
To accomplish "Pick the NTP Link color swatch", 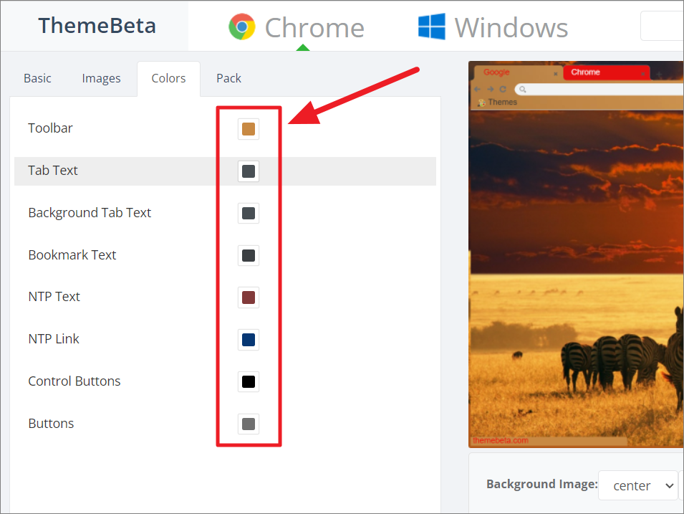I will pos(249,340).
